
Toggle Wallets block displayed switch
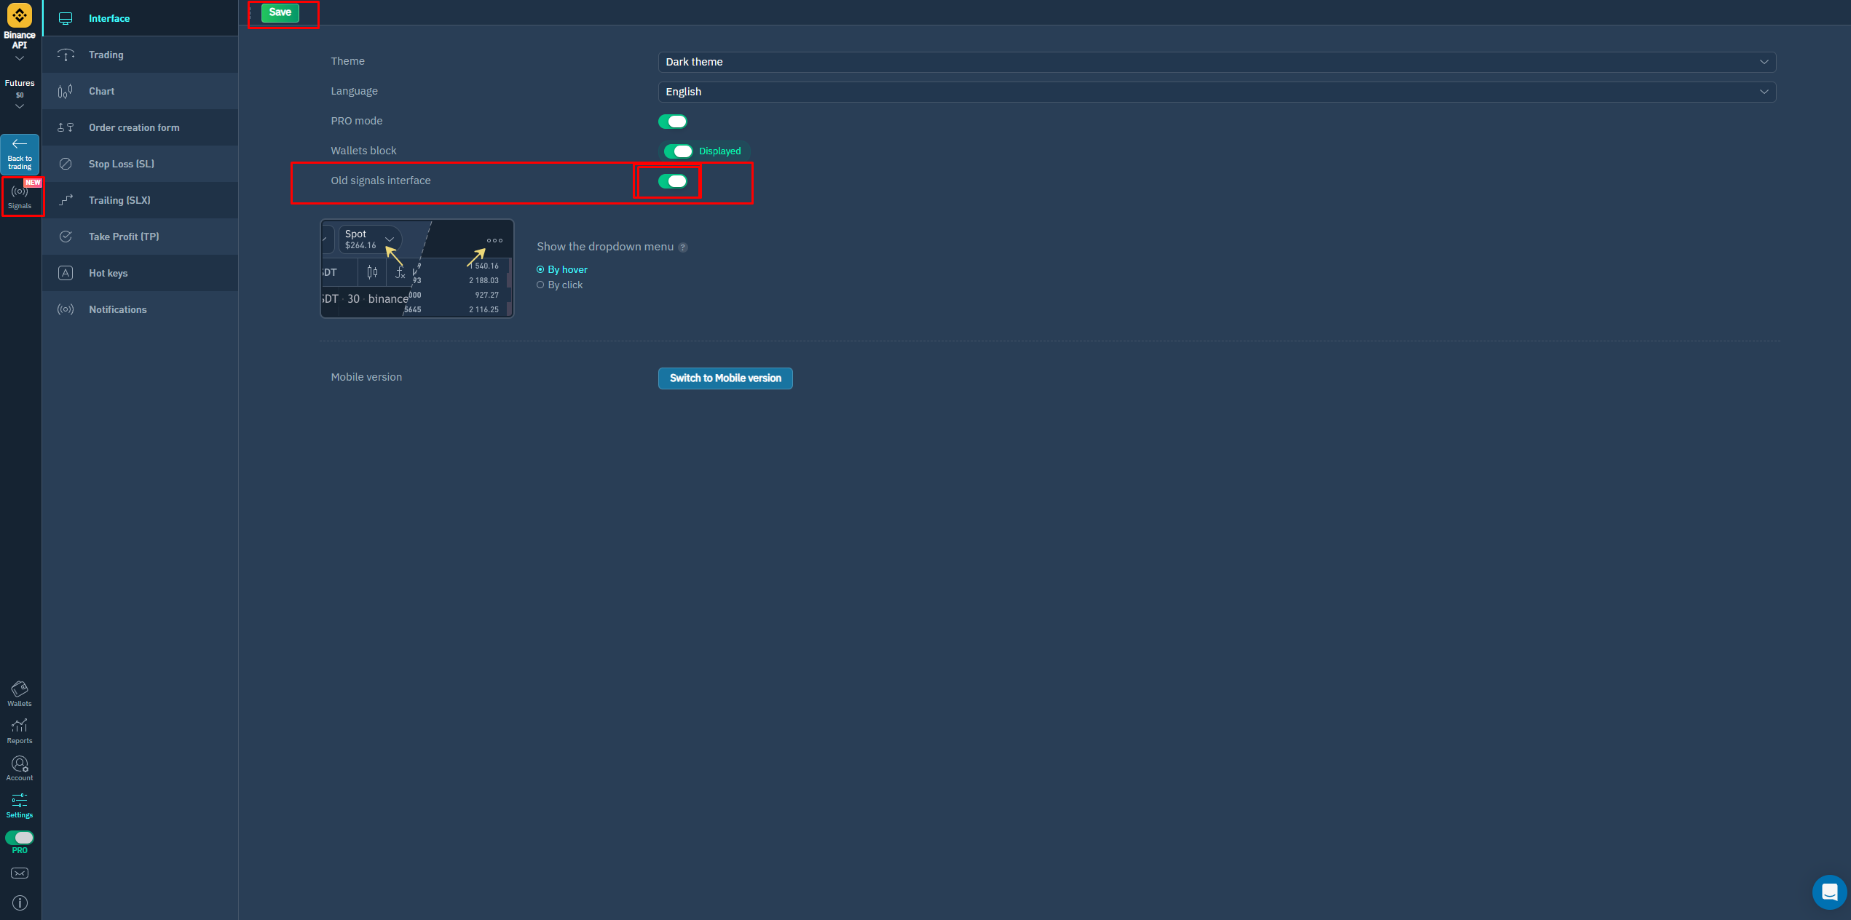tap(678, 151)
